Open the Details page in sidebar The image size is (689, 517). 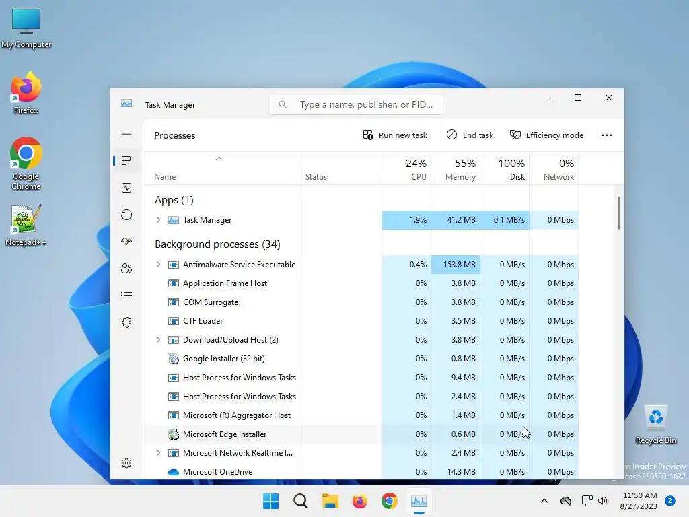point(126,296)
